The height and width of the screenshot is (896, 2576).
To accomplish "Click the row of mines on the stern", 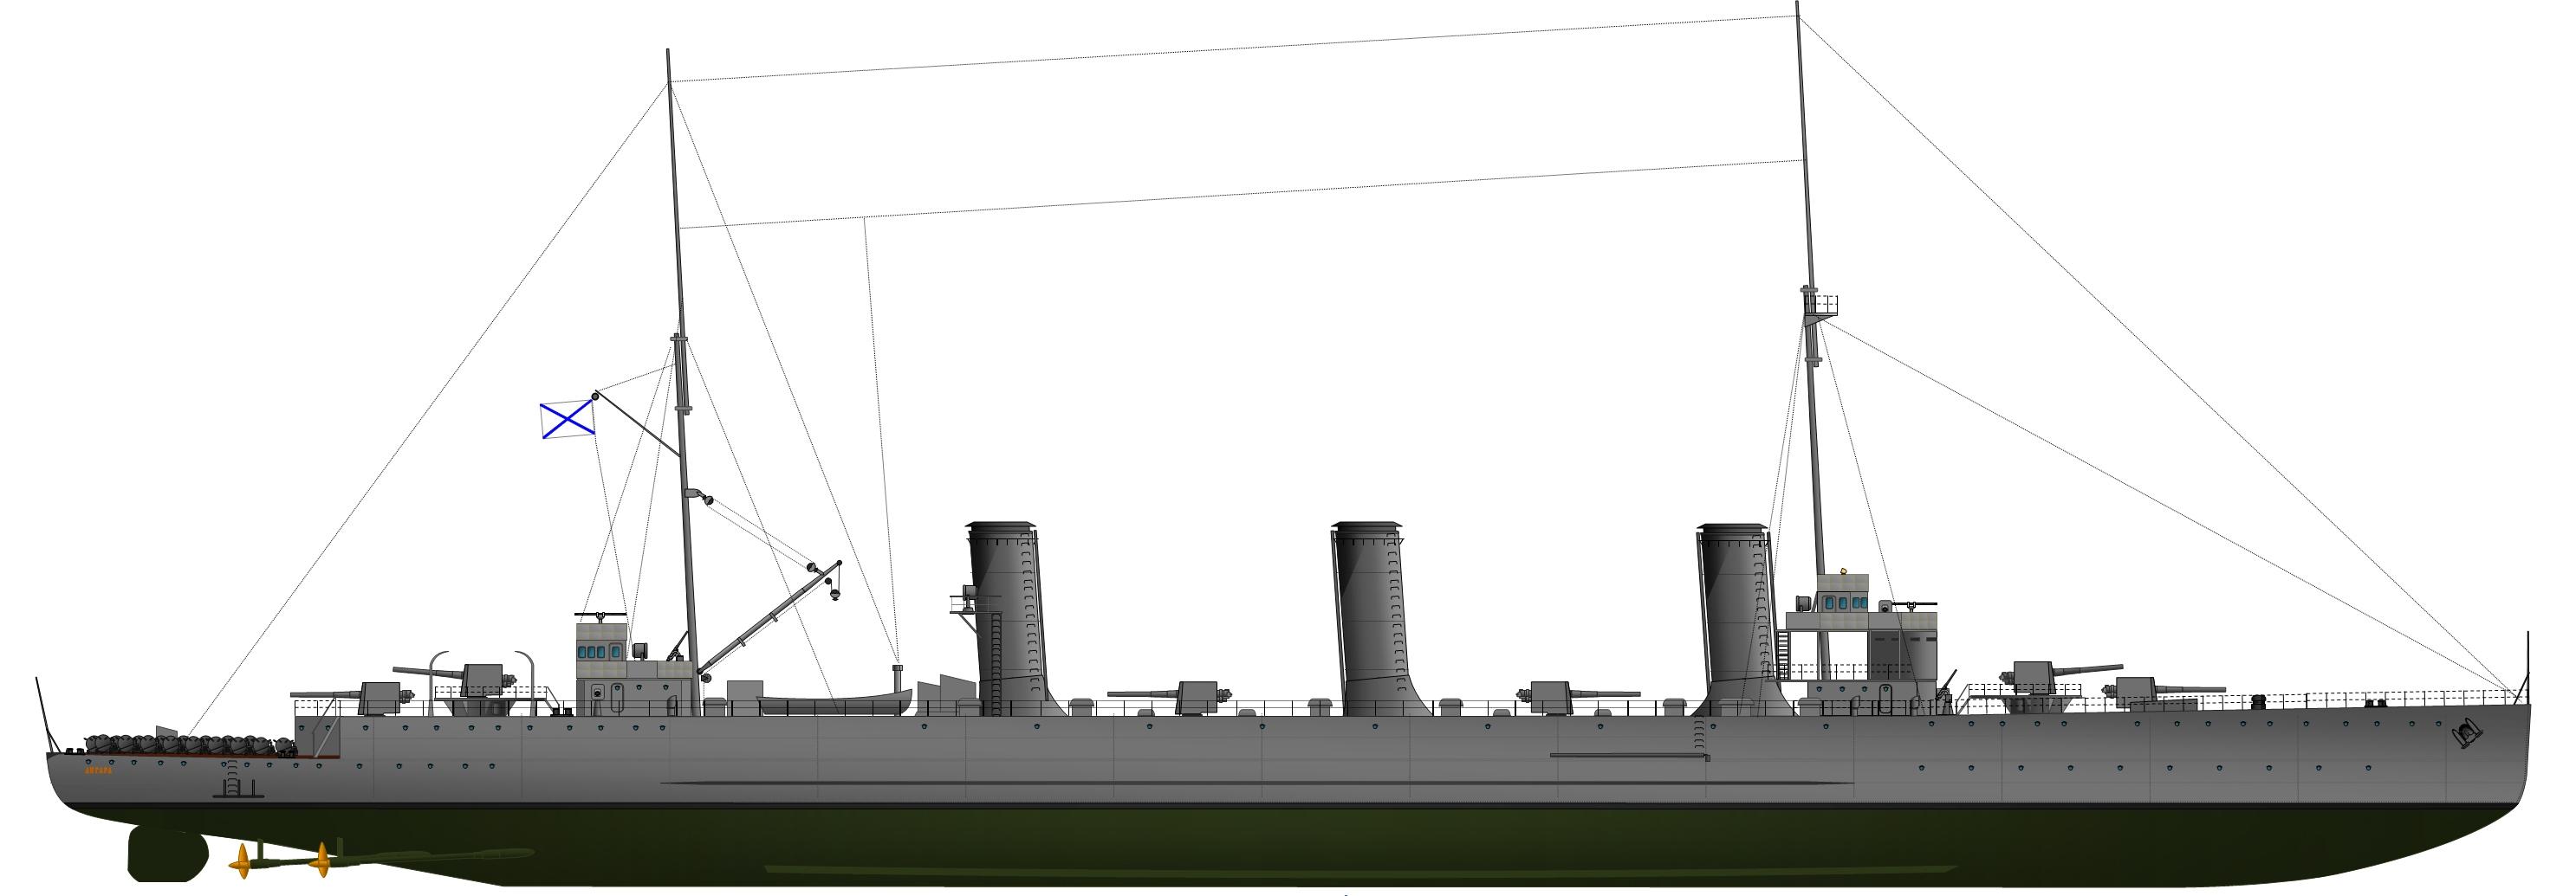I will (x=180, y=746).
